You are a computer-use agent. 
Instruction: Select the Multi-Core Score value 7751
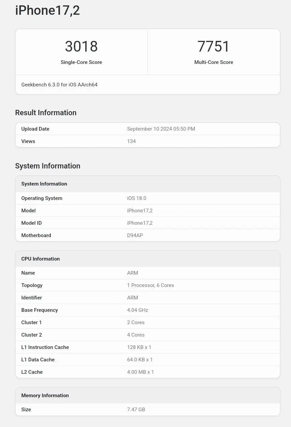pos(214,47)
